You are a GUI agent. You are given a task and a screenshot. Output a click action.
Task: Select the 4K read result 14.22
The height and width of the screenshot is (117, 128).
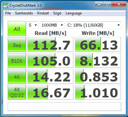(50, 76)
